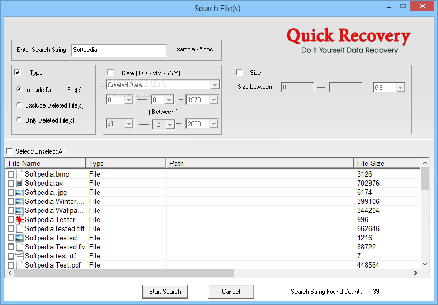Open the start year 1970 dropdown

click(213, 100)
